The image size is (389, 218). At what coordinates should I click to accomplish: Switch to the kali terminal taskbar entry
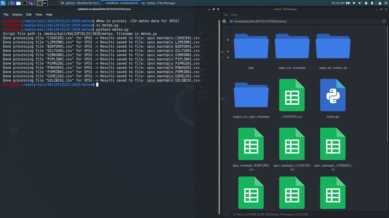pyautogui.click(x=120, y=3)
